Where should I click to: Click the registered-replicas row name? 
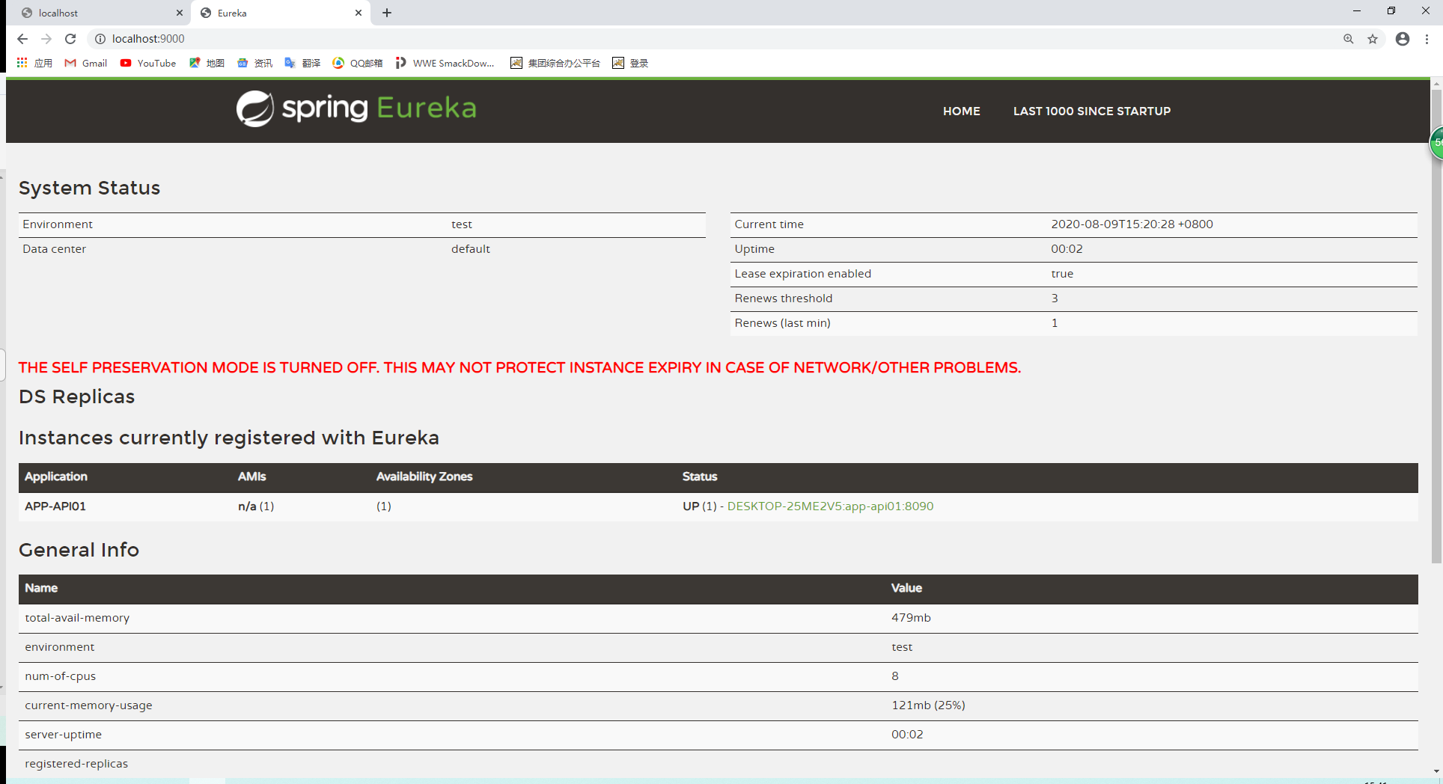tap(76, 764)
